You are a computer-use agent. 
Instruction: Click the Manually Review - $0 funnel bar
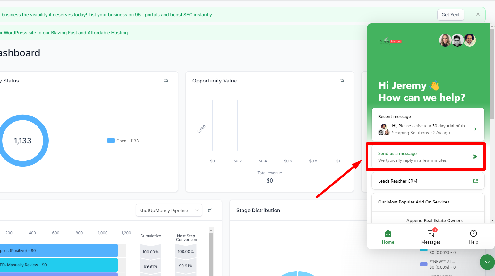(59, 265)
